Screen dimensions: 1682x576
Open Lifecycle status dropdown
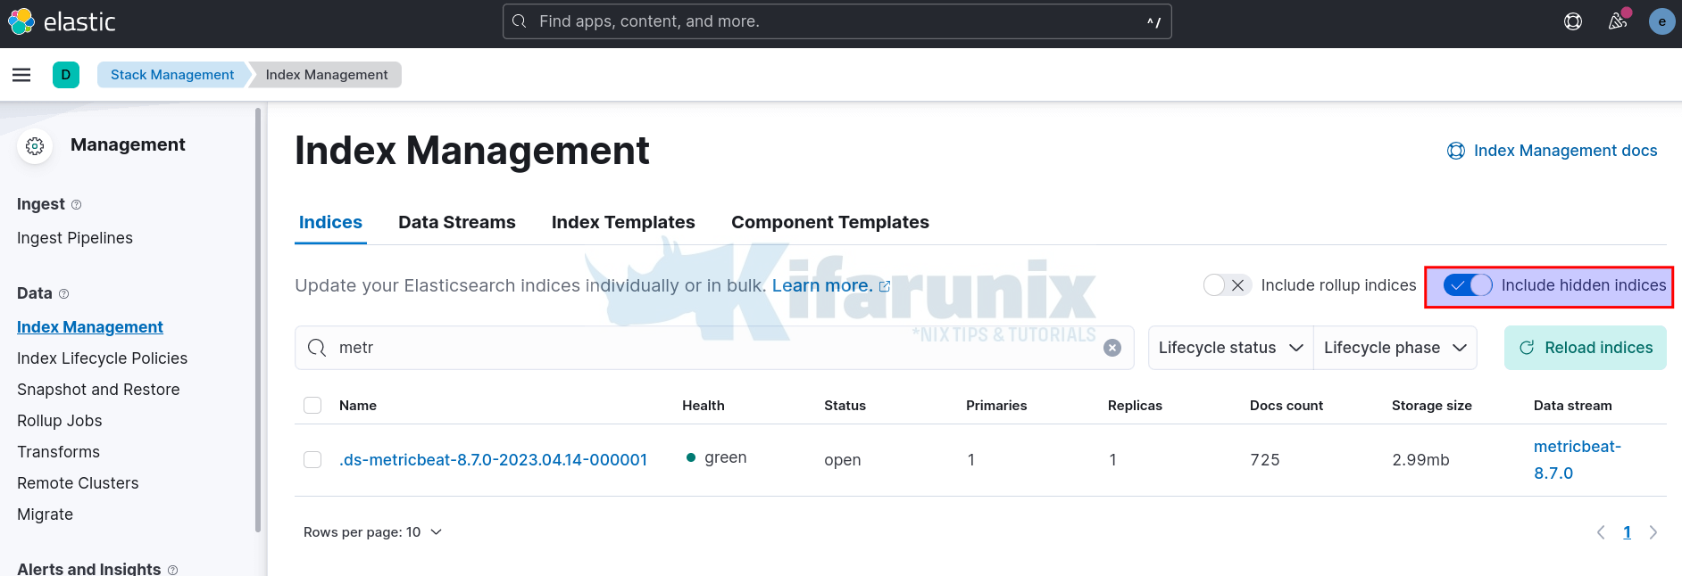tap(1230, 348)
